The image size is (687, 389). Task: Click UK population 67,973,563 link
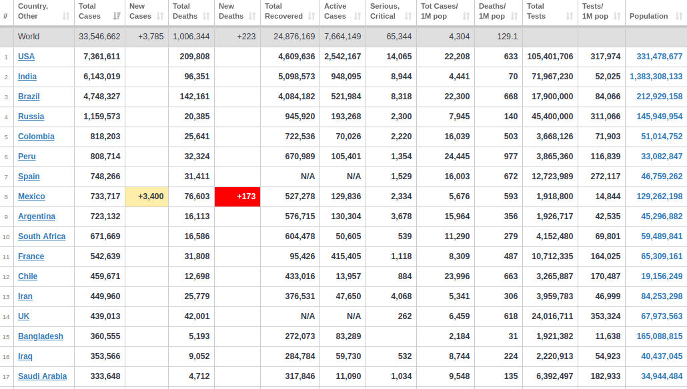[662, 316]
